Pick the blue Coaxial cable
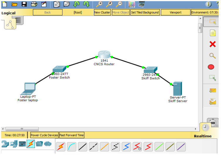Viewport: 221px width, 157px height. [126, 147]
